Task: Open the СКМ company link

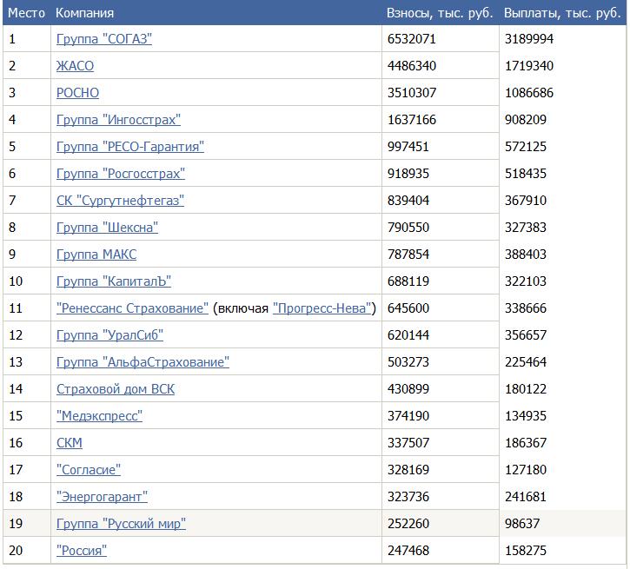Action: point(70,443)
